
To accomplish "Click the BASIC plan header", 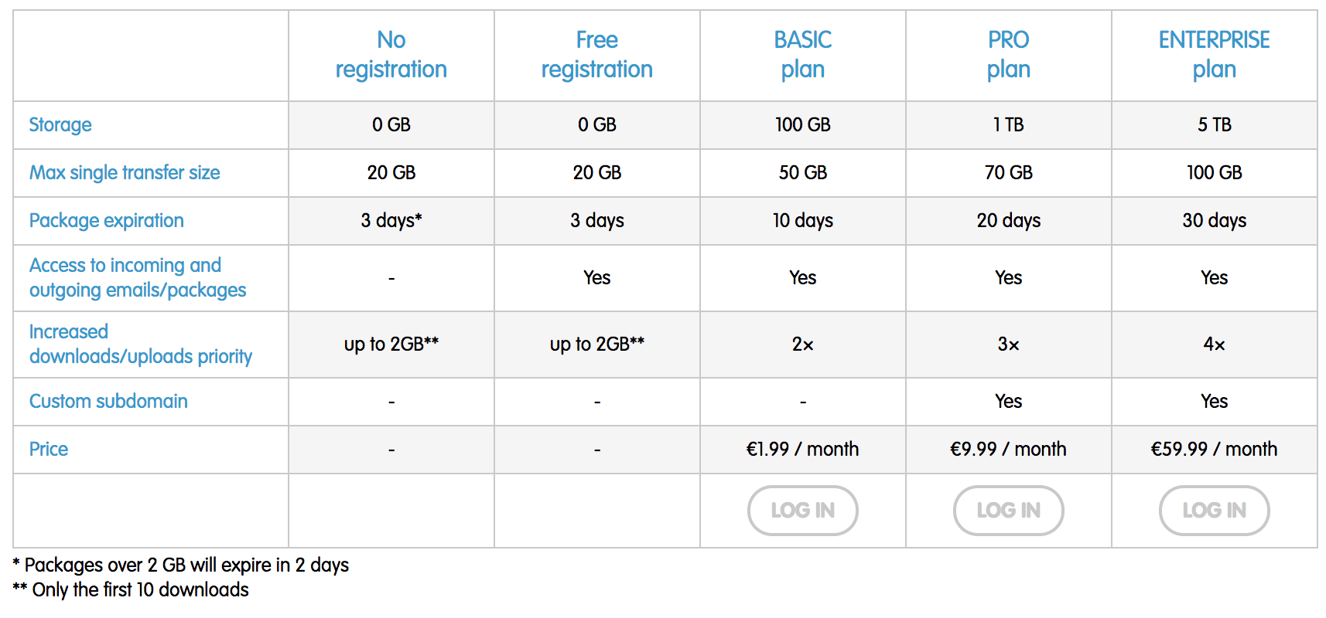I will [x=803, y=55].
